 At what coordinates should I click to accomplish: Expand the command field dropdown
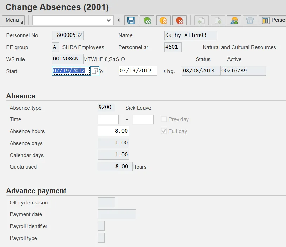(x=109, y=20)
